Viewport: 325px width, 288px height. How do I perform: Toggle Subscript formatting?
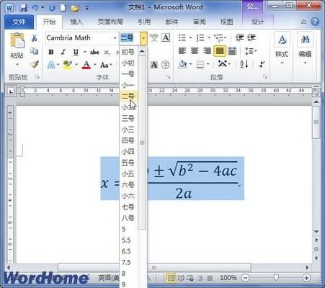coord(107,52)
